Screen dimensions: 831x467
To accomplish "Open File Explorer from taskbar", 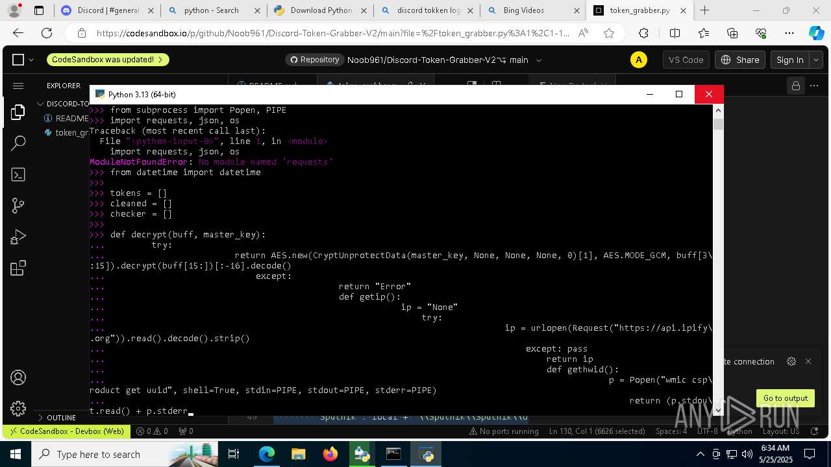I will click(299, 454).
